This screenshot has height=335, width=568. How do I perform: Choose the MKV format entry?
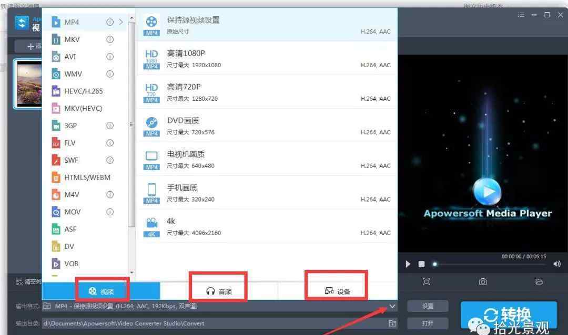coord(85,39)
